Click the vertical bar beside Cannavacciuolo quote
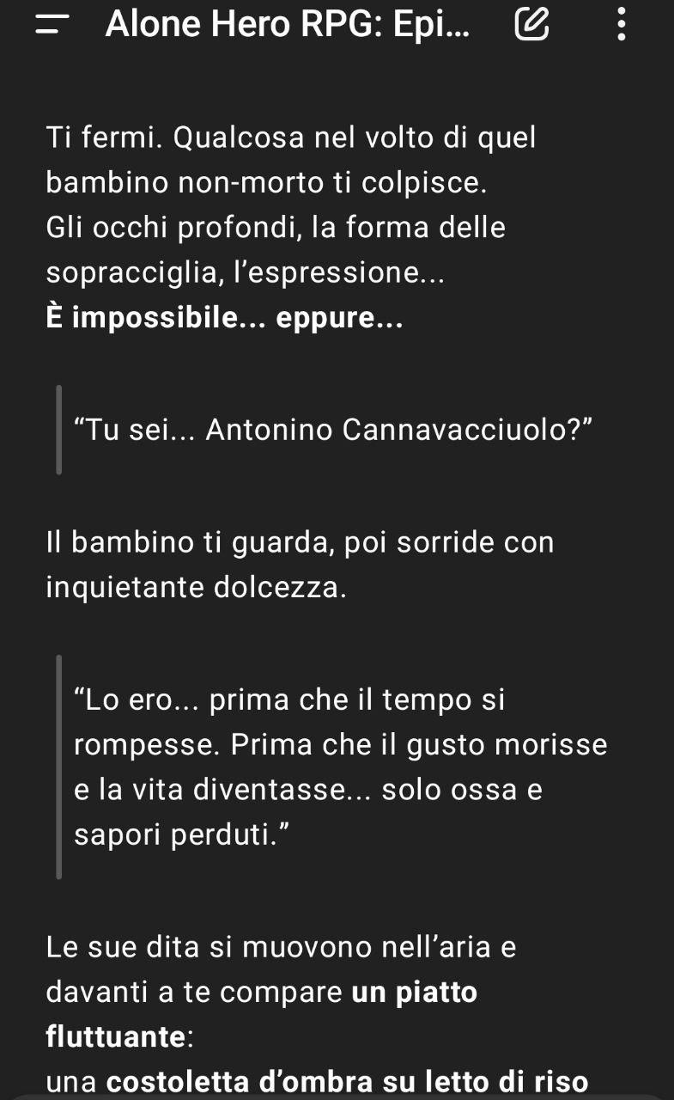The width and height of the screenshot is (674, 1100). [x=59, y=430]
